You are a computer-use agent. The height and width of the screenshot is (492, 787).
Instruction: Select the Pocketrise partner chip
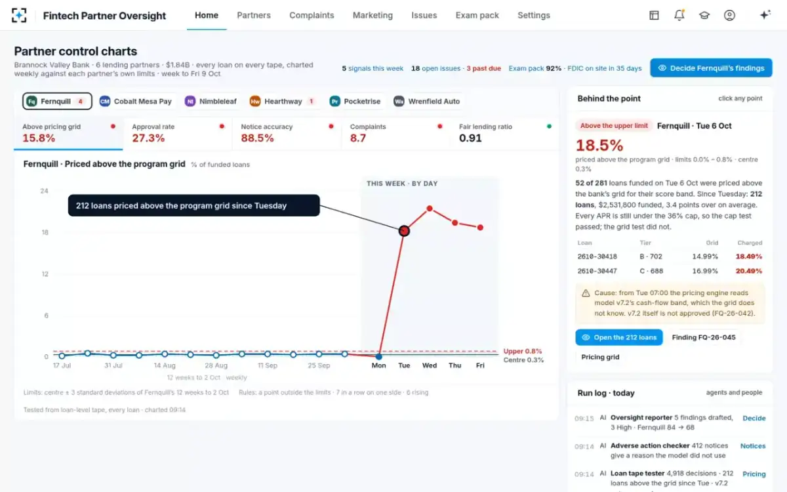pos(355,101)
